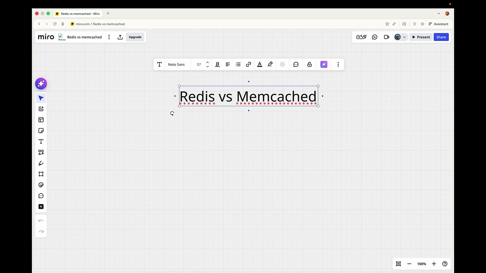This screenshot has width=486, height=273.
Task: Click the 100% zoom level
Action: (421, 264)
